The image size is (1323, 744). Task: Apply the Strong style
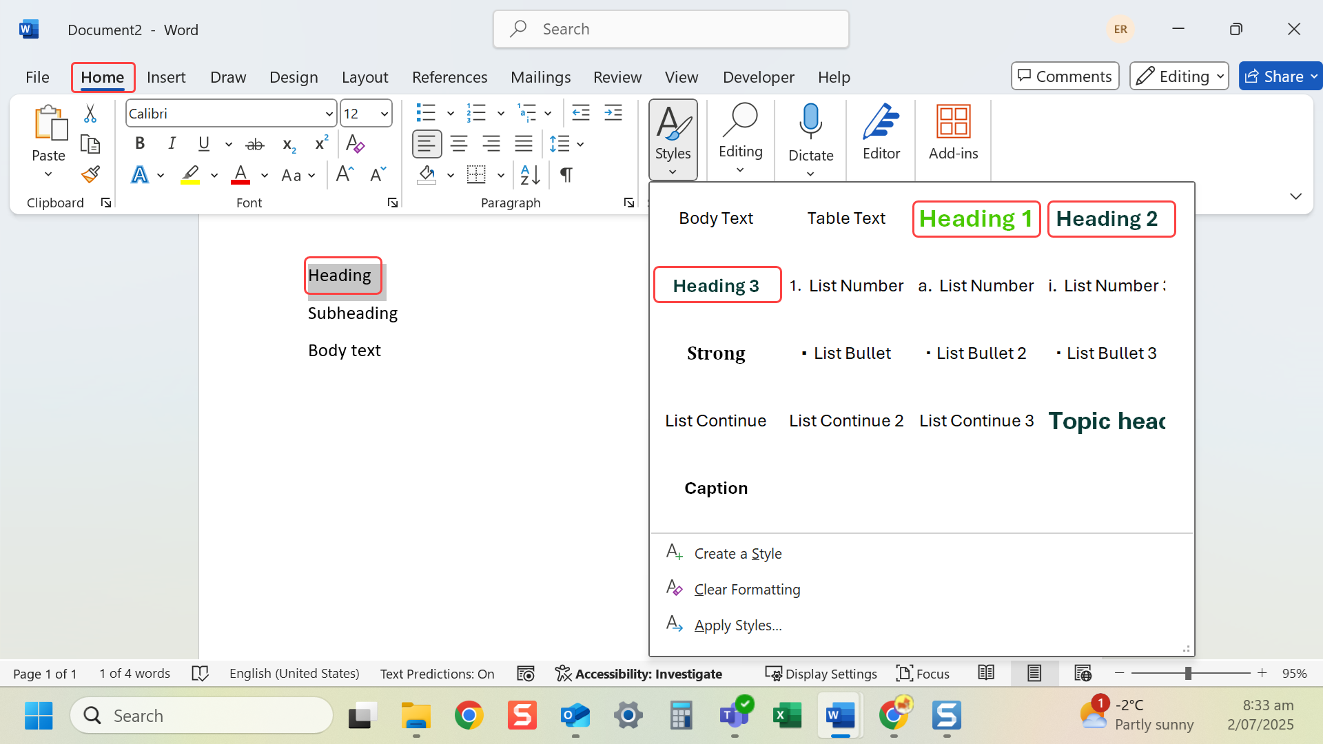[716, 353]
